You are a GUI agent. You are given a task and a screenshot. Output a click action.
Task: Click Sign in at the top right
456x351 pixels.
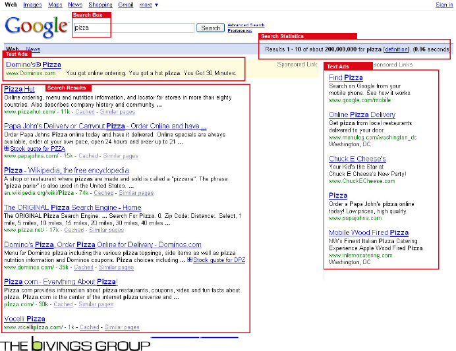[x=444, y=5]
